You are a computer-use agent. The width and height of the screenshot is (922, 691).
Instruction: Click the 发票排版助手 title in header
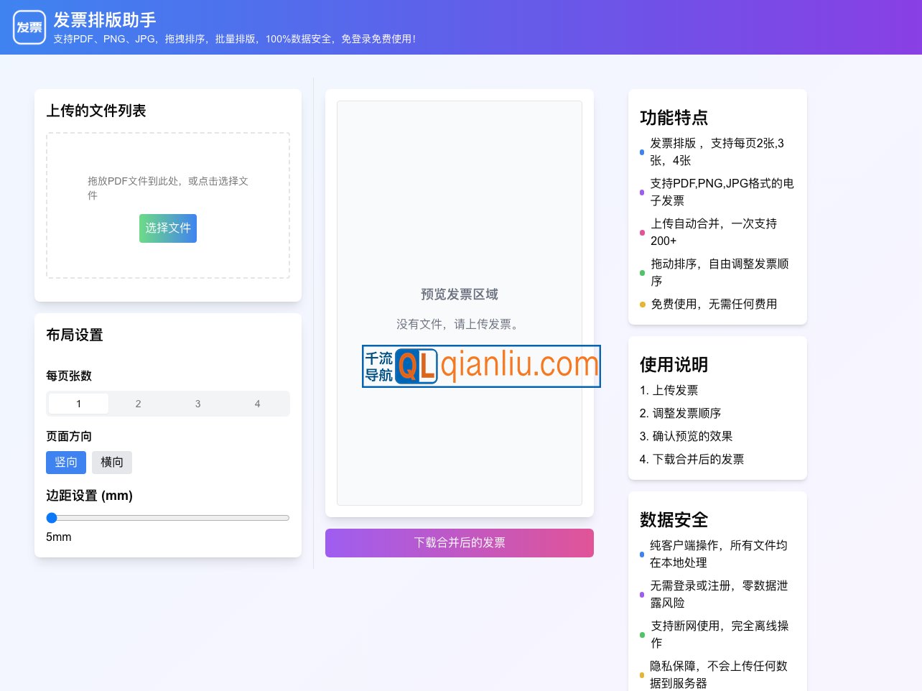point(105,20)
